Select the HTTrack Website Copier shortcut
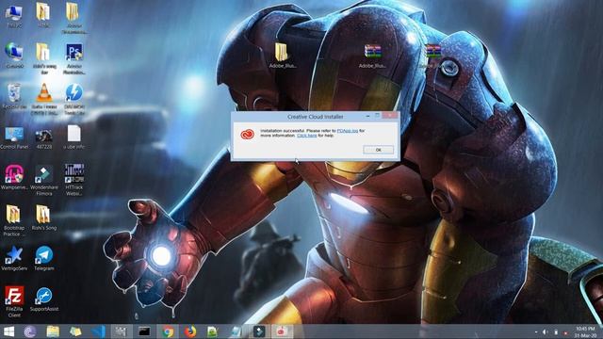This screenshot has width=603, height=339. click(x=74, y=180)
